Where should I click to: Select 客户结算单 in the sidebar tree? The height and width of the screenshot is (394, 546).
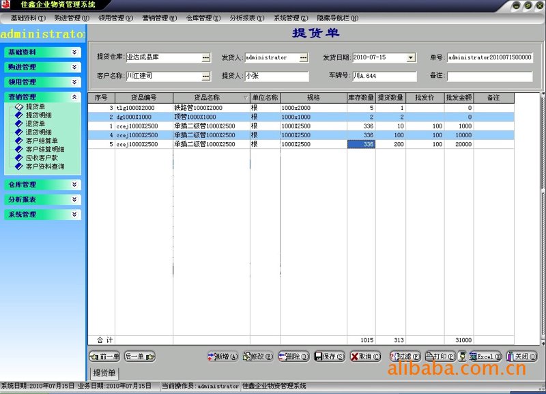(42, 141)
